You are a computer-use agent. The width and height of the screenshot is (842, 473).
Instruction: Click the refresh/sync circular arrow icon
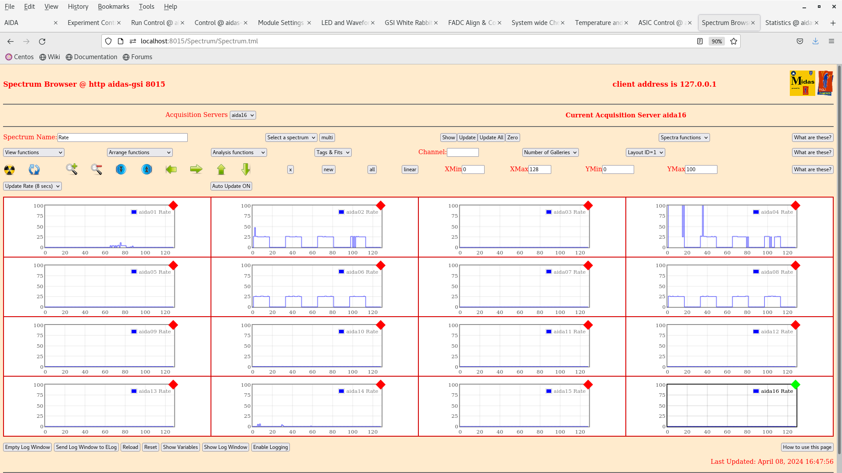(34, 169)
